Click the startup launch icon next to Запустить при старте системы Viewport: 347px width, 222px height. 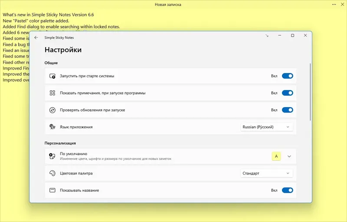[x=52, y=76]
